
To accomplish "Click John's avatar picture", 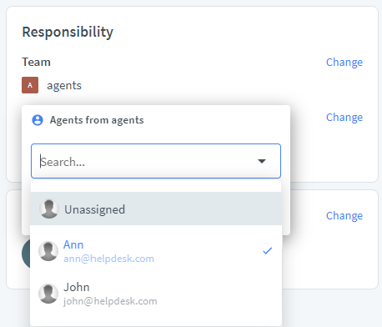I will (48, 294).
